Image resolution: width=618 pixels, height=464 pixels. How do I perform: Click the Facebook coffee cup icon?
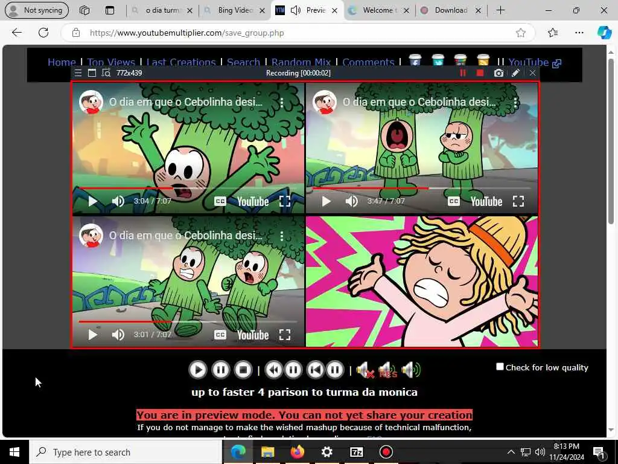(x=415, y=60)
